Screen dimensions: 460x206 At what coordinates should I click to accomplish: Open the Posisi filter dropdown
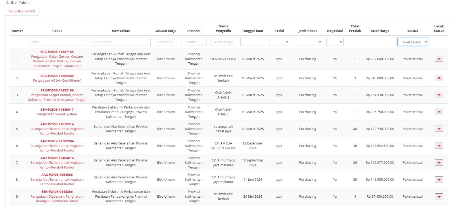(x=279, y=42)
